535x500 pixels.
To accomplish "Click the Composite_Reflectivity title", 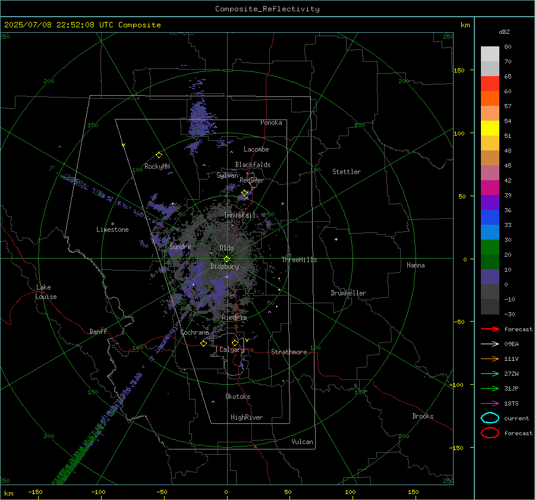I will [267, 9].
